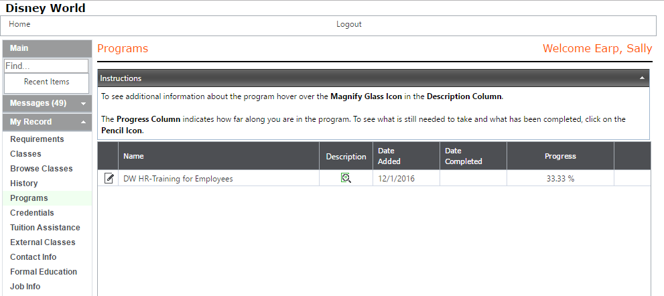Open Requirements in My Record
This screenshot has height=296, width=664.
tap(38, 139)
